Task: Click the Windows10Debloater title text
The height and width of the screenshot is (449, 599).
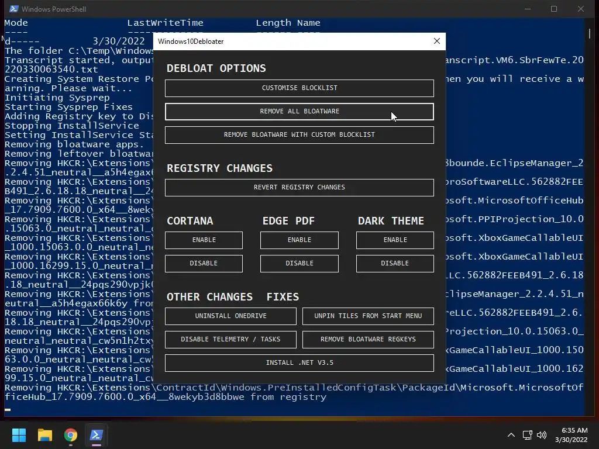Action: coord(191,42)
